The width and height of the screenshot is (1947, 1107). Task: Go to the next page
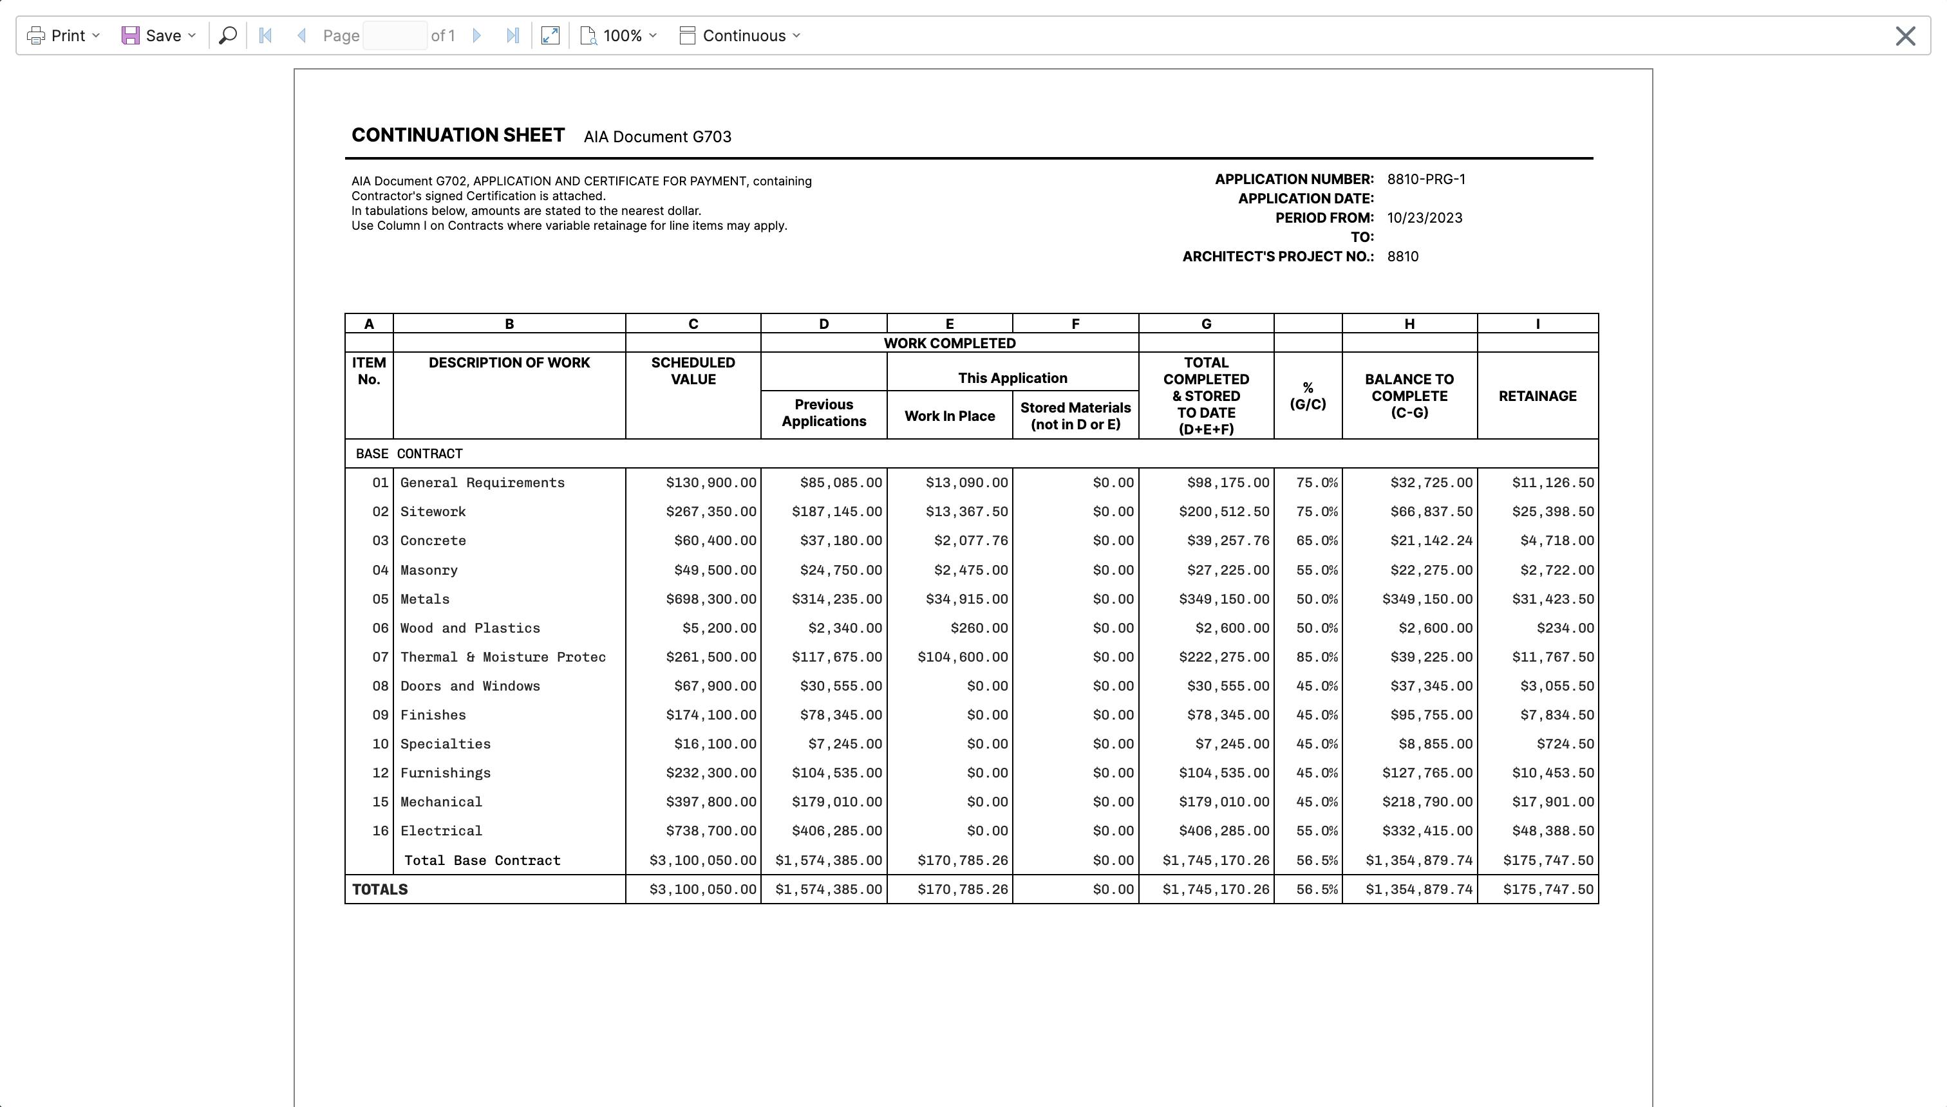477,36
